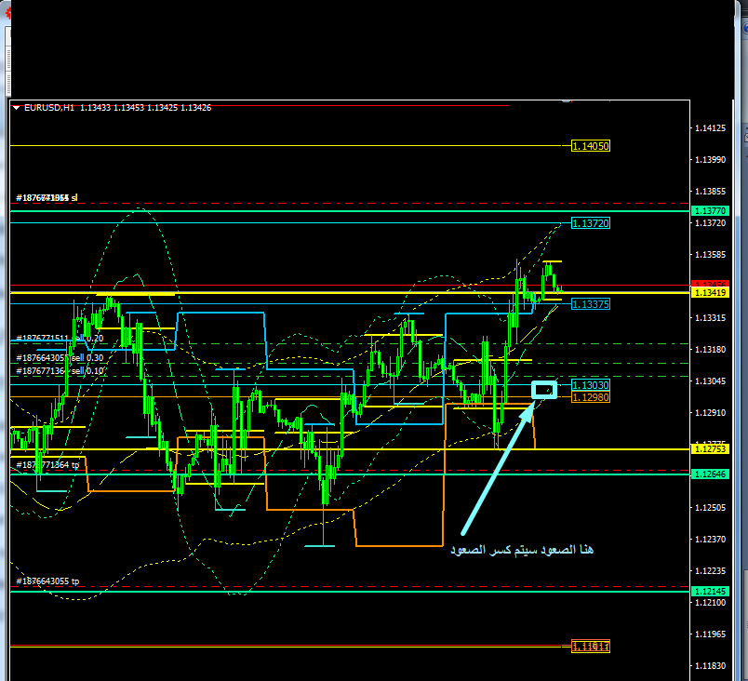The width and height of the screenshot is (748, 681).
Task: Click the 1.11965 value on price axis
Action: point(710,634)
